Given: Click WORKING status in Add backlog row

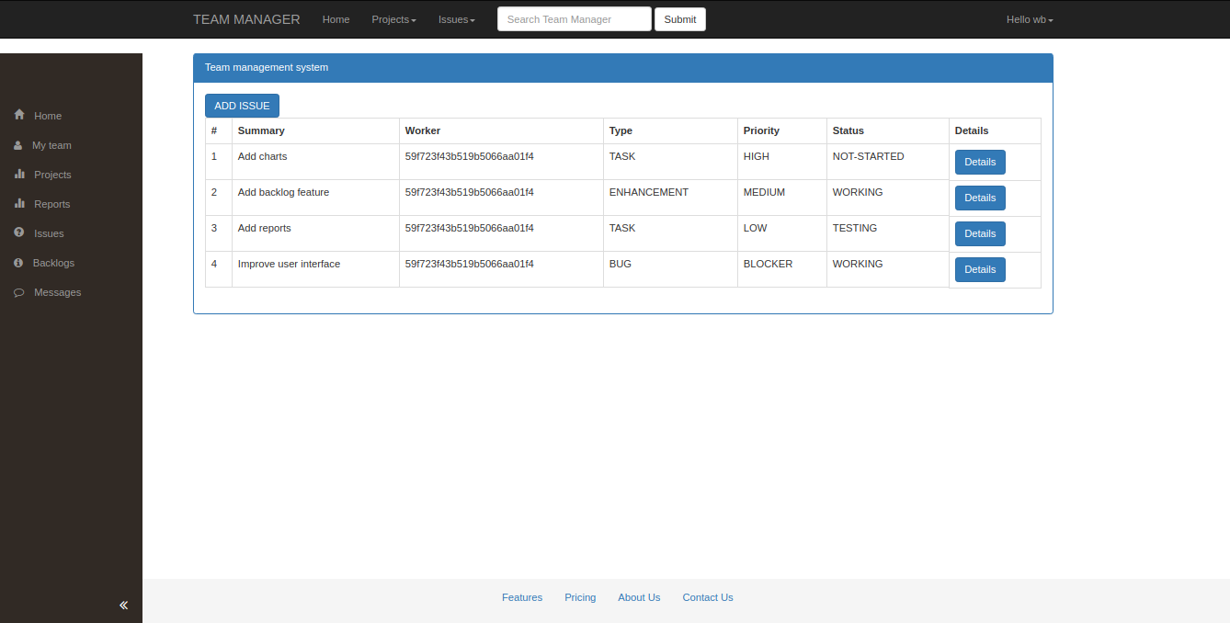Looking at the screenshot, I should click(888, 198).
